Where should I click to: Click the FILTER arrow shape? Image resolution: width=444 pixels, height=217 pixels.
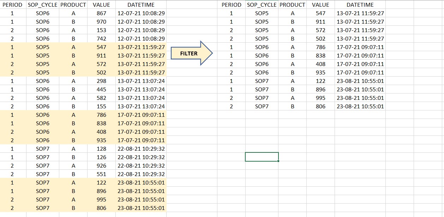click(x=192, y=53)
